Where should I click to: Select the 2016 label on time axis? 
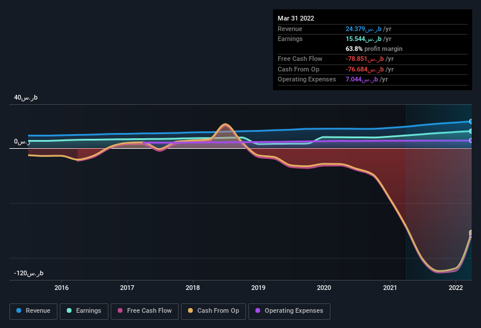[62, 288]
